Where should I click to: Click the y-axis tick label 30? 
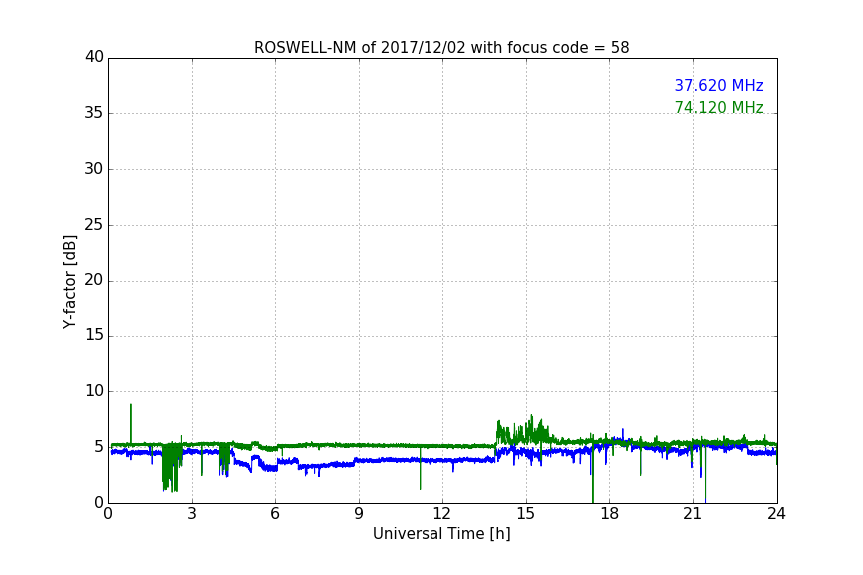coord(94,169)
